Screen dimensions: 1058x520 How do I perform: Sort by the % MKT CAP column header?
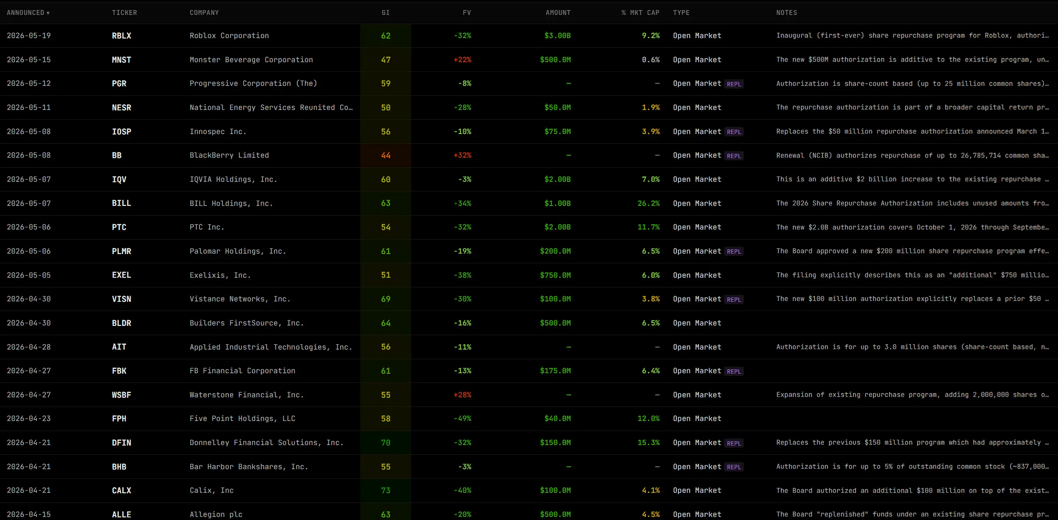click(640, 13)
